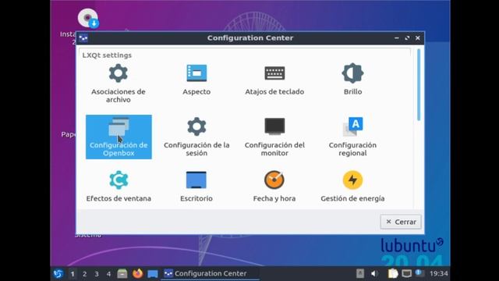Screen dimensions: 499x281
Task: Open the volume control tray icon
Action: (374, 273)
